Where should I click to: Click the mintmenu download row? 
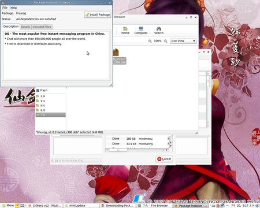pos(137,139)
